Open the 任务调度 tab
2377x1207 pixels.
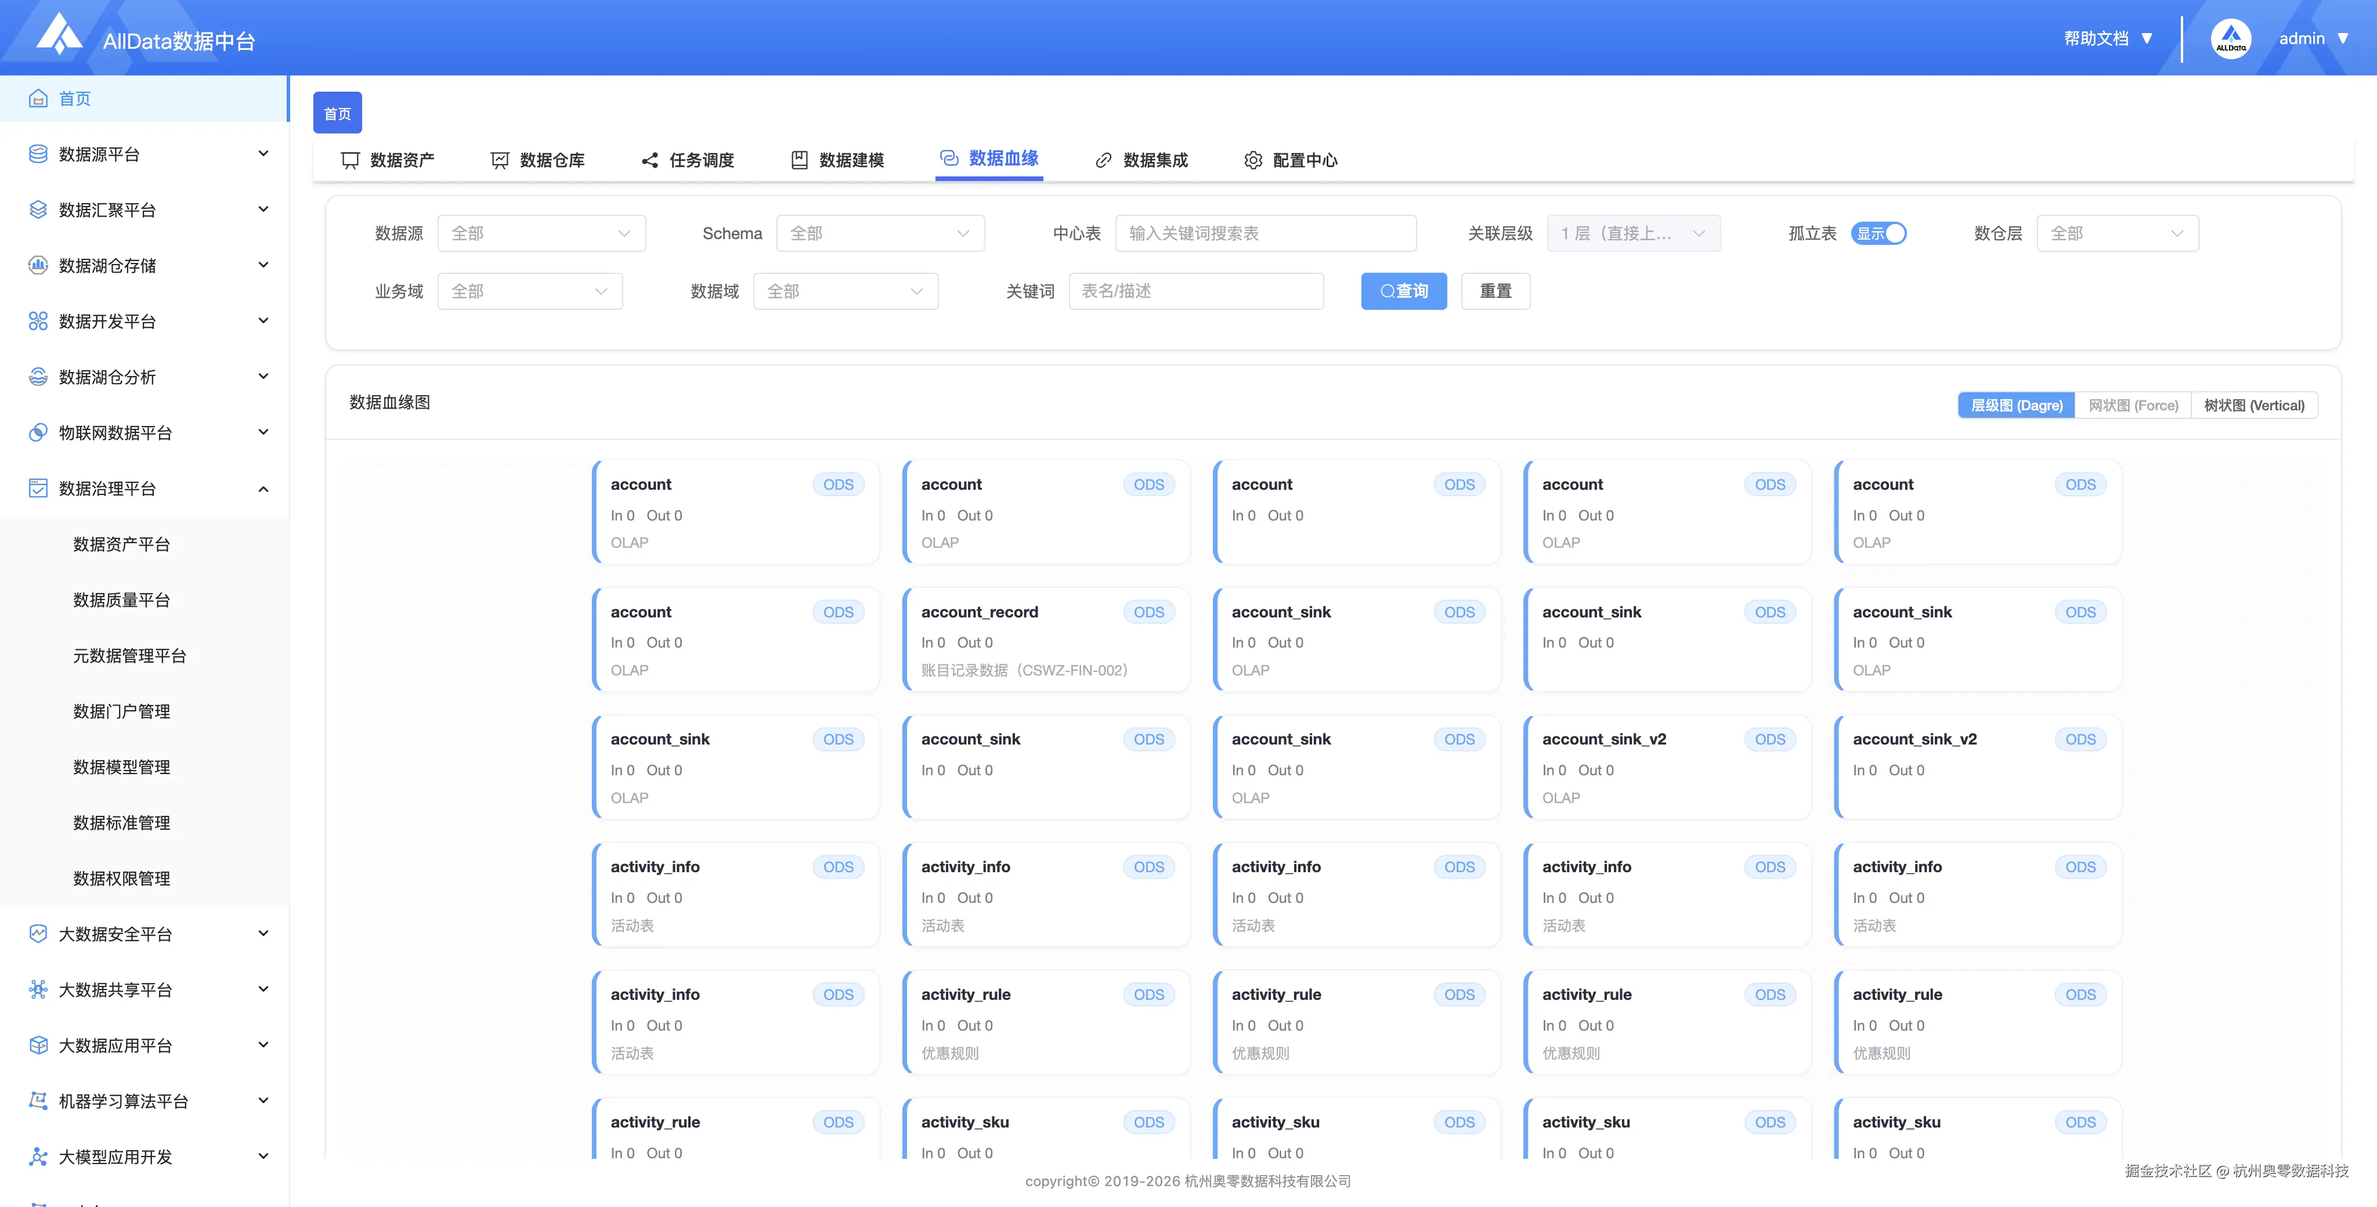tap(688, 161)
